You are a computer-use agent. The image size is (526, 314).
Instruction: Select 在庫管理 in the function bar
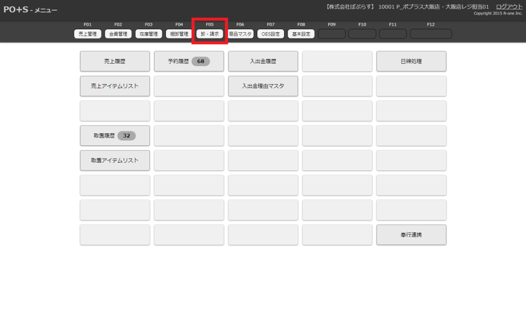click(148, 34)
